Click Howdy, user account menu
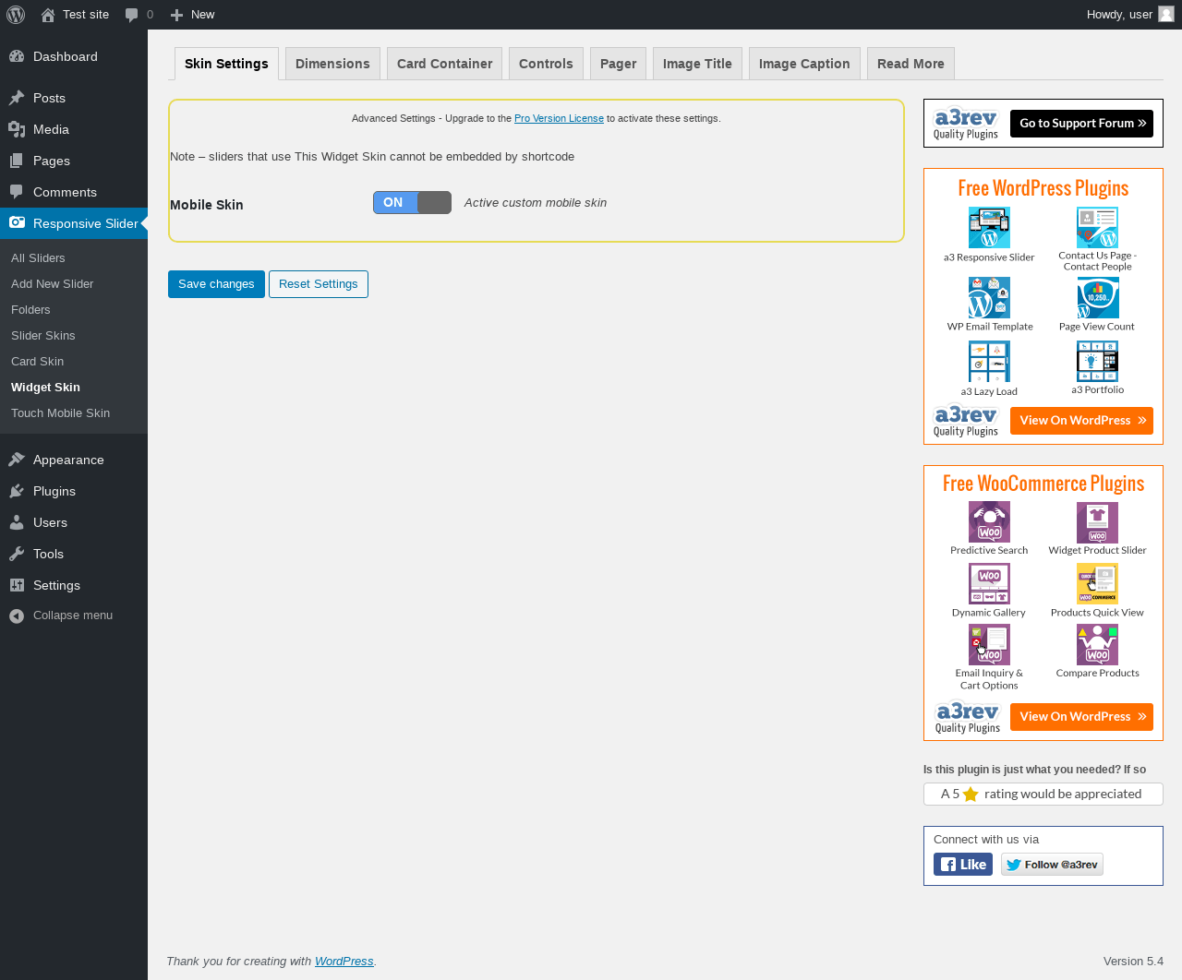Image resolution: width=1182 pixels, height=980 pixels. [x=1130, y=15]
